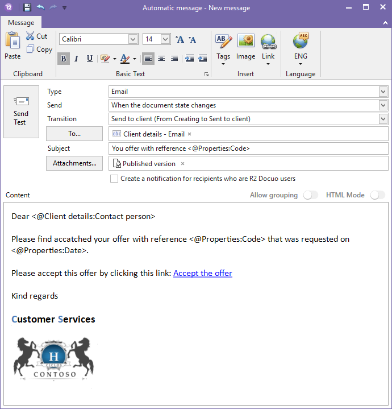Viewport: 392px width, 409px height.
Task: Open the Basic Text dialog launcher
Action: point(207,75)
